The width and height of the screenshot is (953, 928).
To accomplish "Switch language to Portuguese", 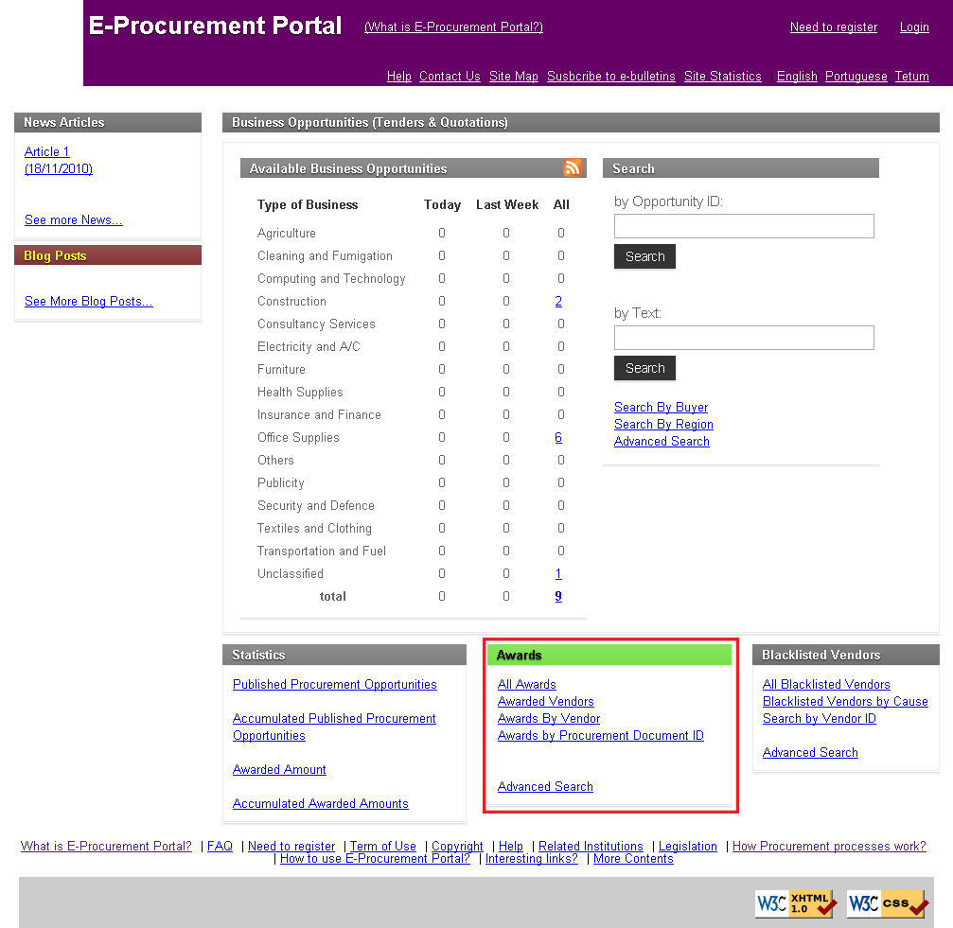I will pos(856,77).
